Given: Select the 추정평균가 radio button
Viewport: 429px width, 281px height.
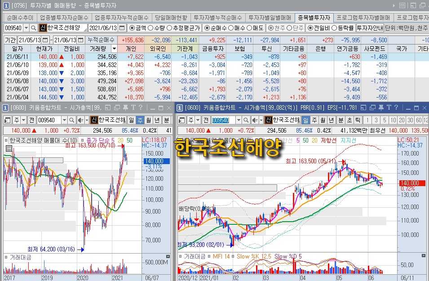Looking at the screenshot, I should tap(169, 28).
